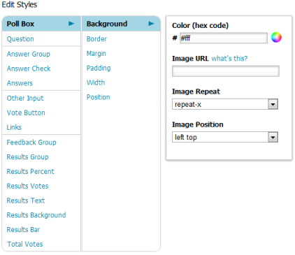Select the Background property

point(121,24)
